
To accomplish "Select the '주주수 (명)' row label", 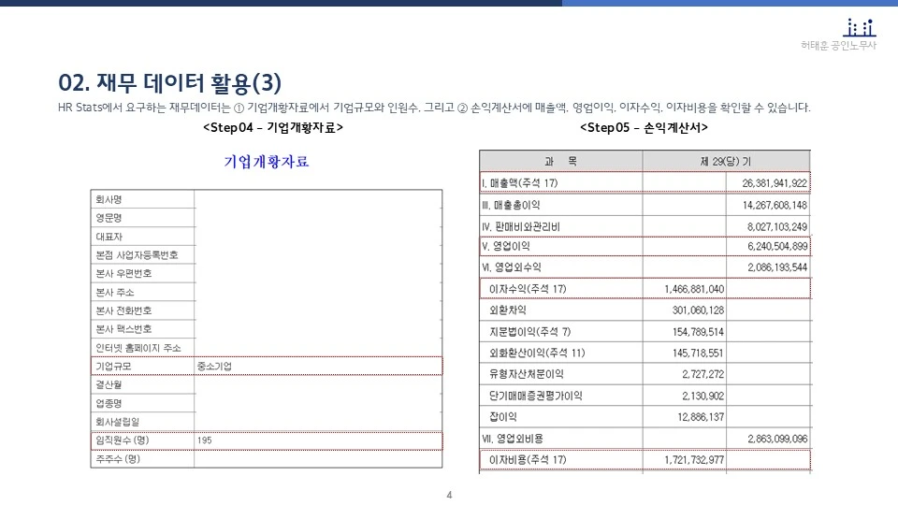I will point(118,458).
